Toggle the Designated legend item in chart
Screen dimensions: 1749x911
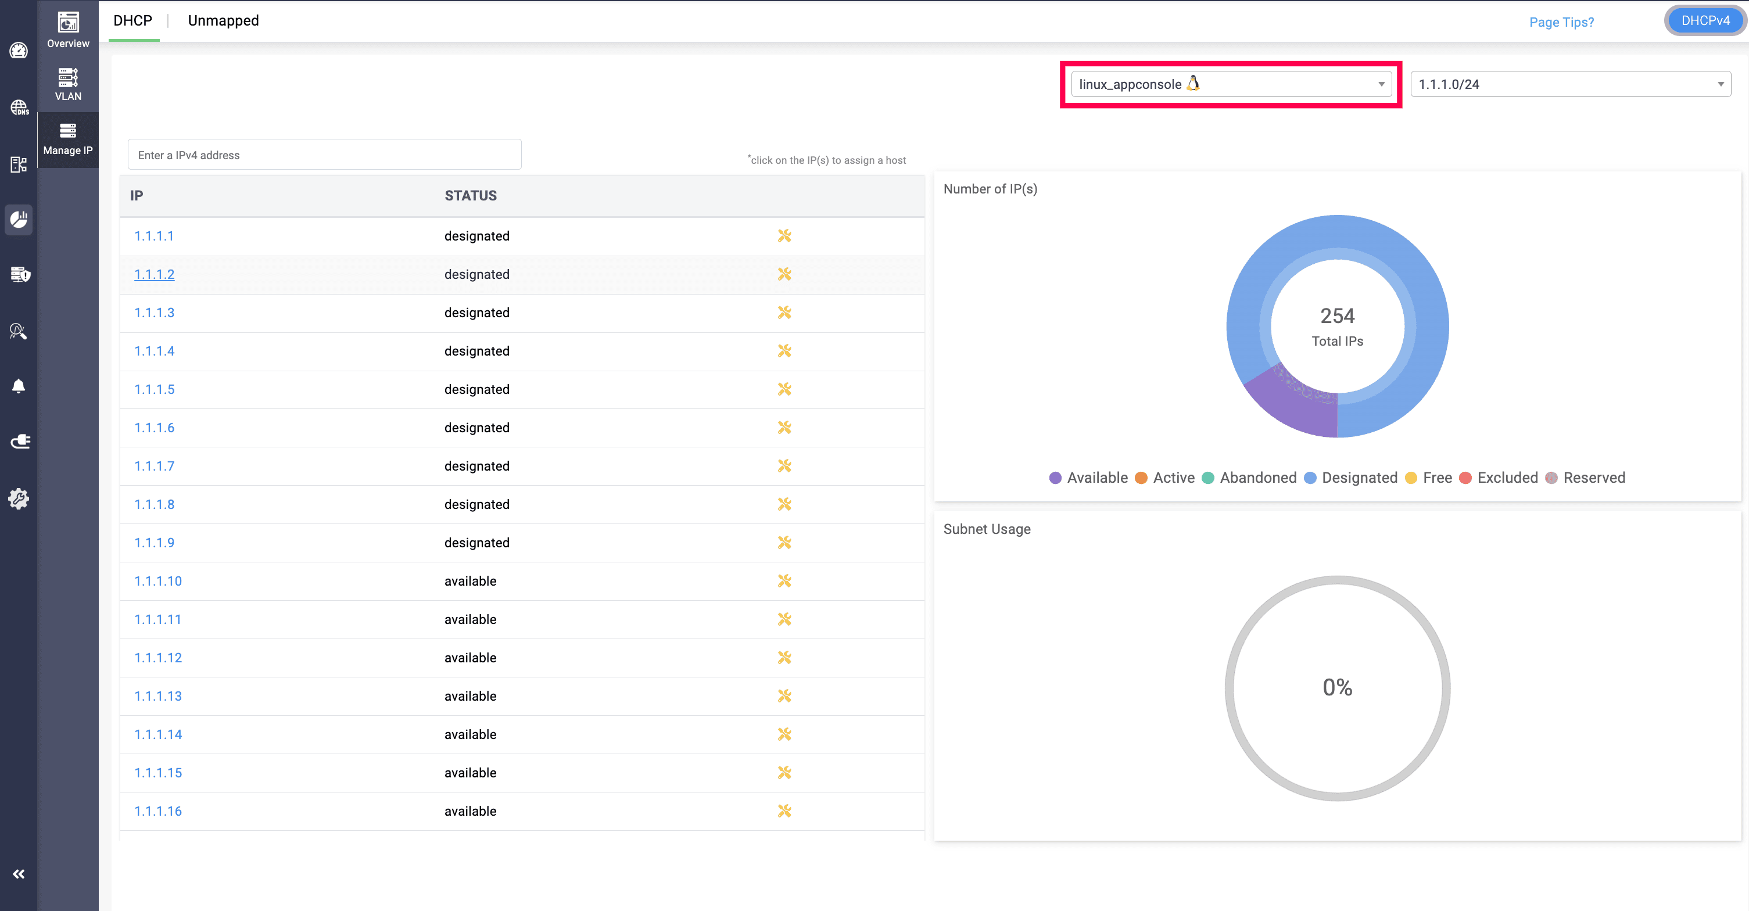[x=1350, y=477]
